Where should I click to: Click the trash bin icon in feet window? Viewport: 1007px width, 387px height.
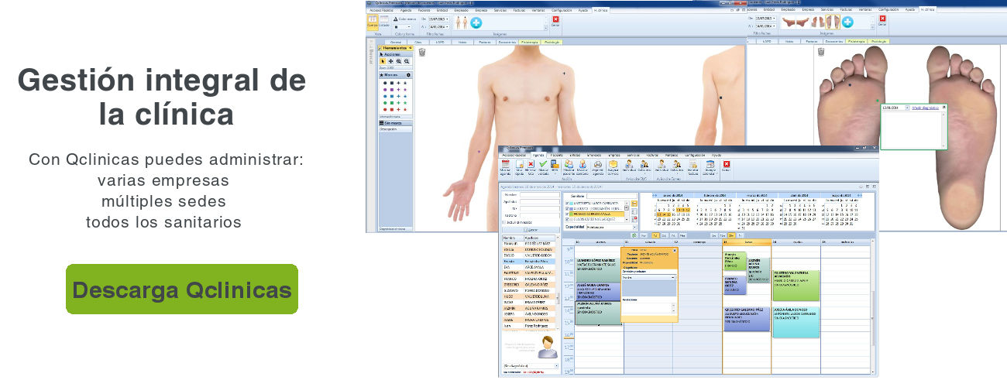[821, 52]
